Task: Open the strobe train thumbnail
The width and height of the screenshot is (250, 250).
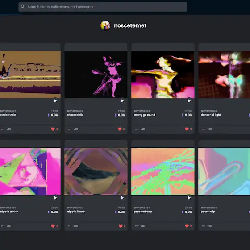Action: point(30,75)
